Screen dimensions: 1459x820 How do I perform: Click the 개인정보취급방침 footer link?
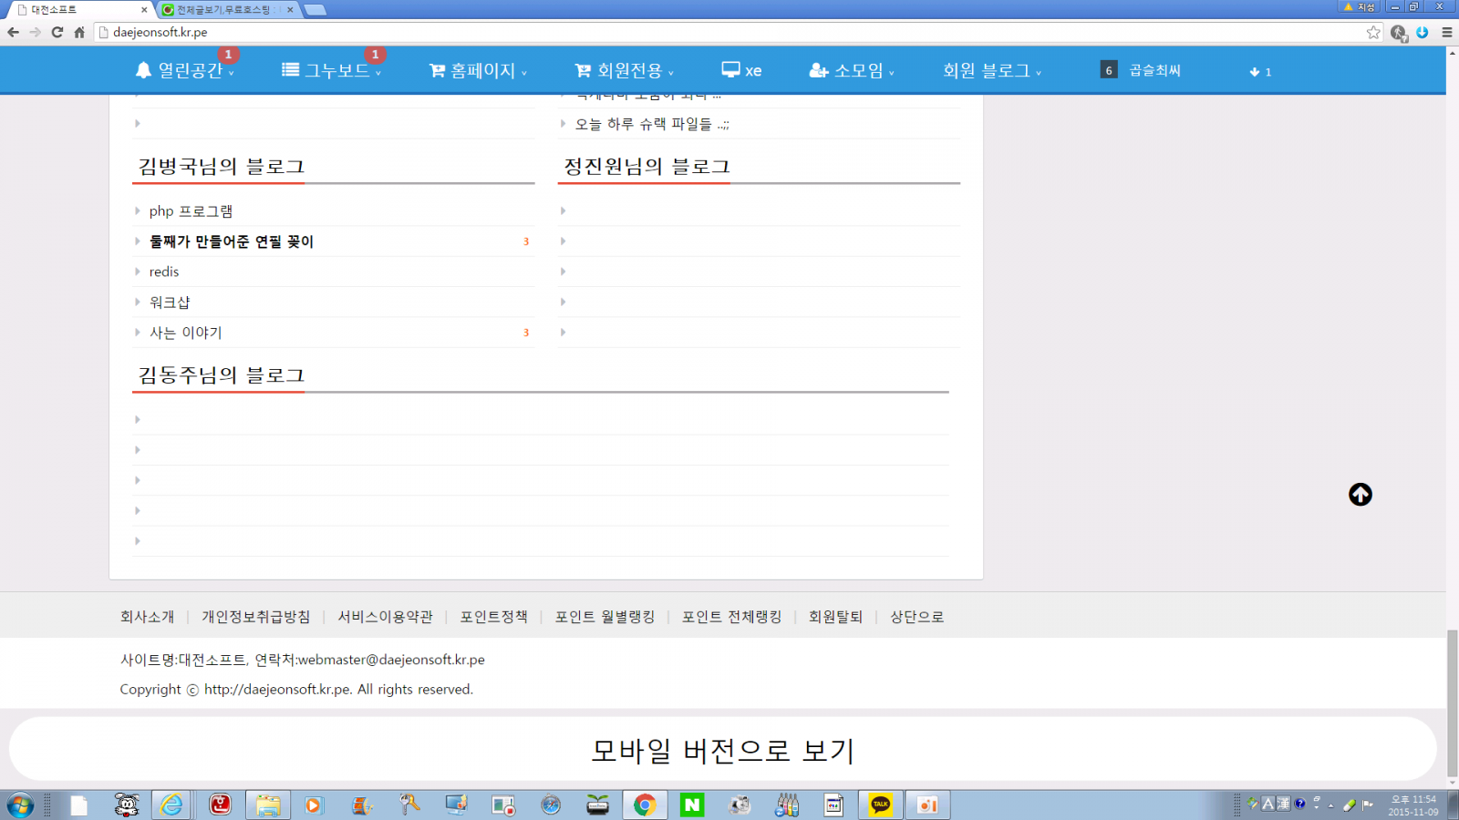coord(255,617)
